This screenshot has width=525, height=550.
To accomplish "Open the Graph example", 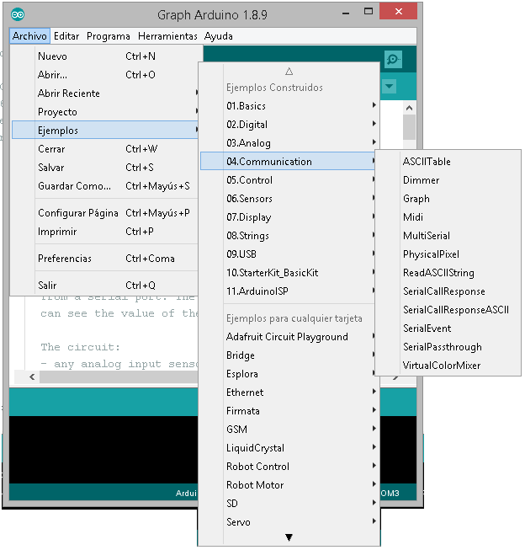I will [x=448, y=199].
